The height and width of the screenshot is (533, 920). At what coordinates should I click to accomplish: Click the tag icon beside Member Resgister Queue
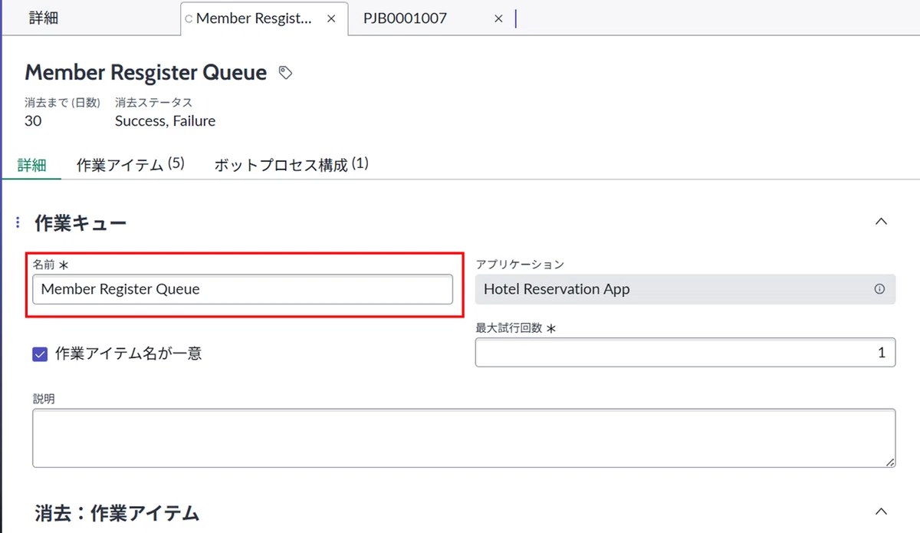point(285,73)
